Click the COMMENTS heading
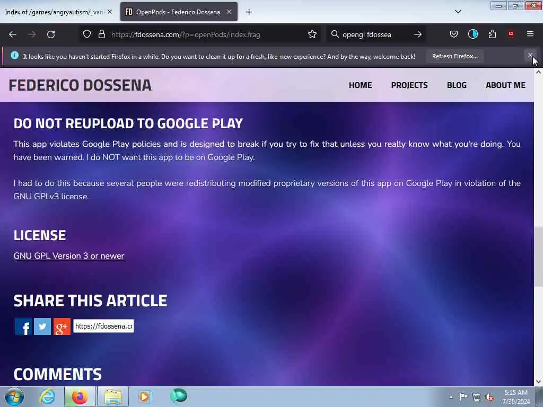The width and height of the screenshot is (543, 407). pyautogui.click(x=57, y=374)
